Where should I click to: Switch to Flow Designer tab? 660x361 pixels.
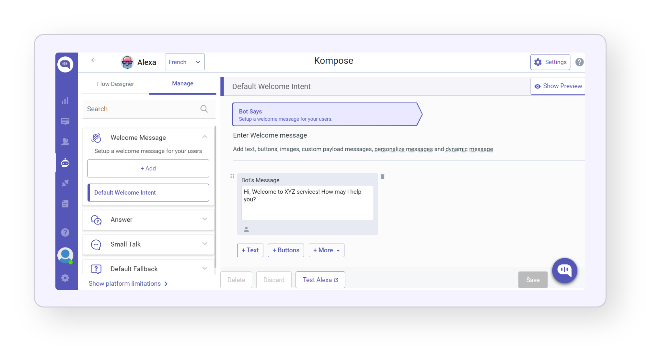coord(115,84)
